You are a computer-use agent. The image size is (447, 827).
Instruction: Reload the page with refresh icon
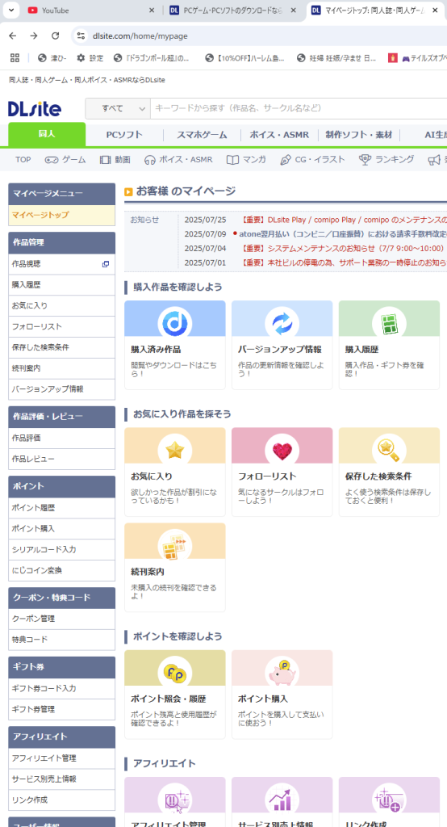(55, 36)
